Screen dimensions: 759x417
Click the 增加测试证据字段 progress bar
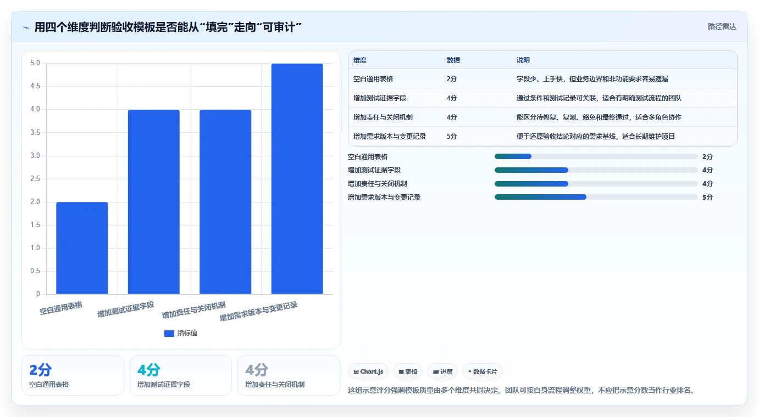pyautogui.click(x=596, y=170)
